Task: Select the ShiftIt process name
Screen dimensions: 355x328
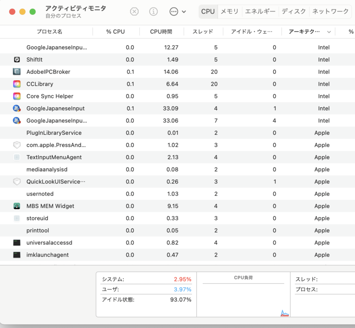Action: 35,59
